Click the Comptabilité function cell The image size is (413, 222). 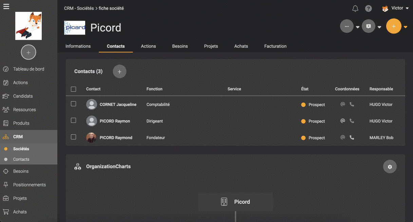(158, 105)
